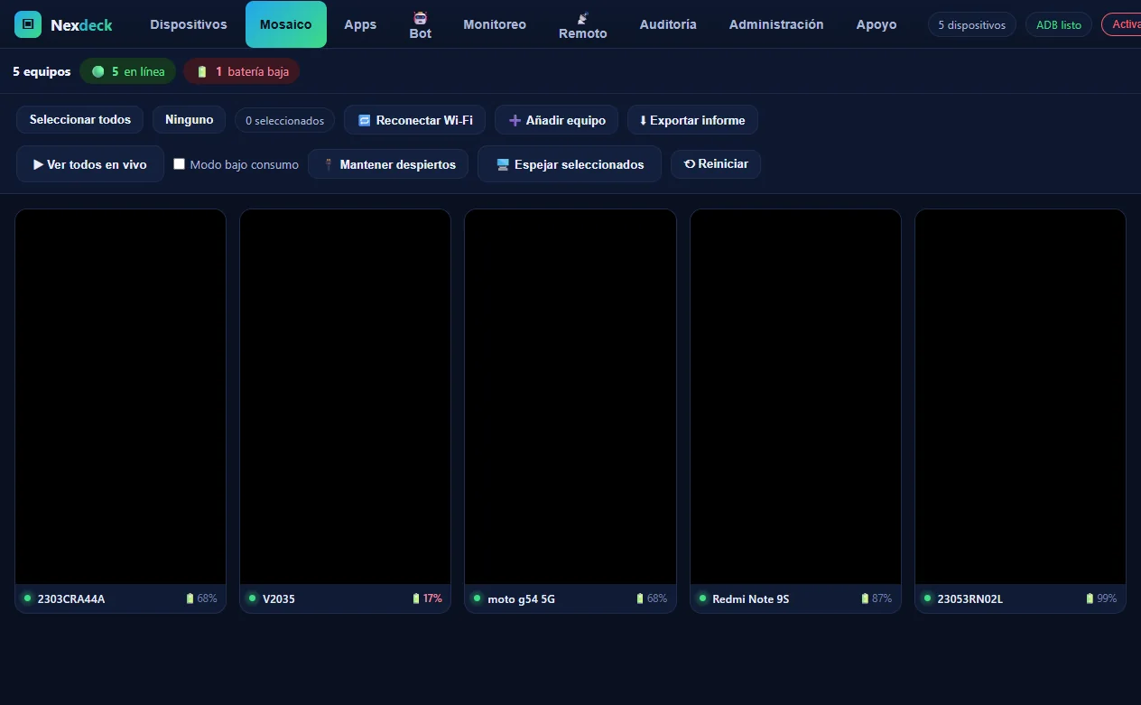
Task: Click the device name 23053RN02L
Action: click(970, 598)
